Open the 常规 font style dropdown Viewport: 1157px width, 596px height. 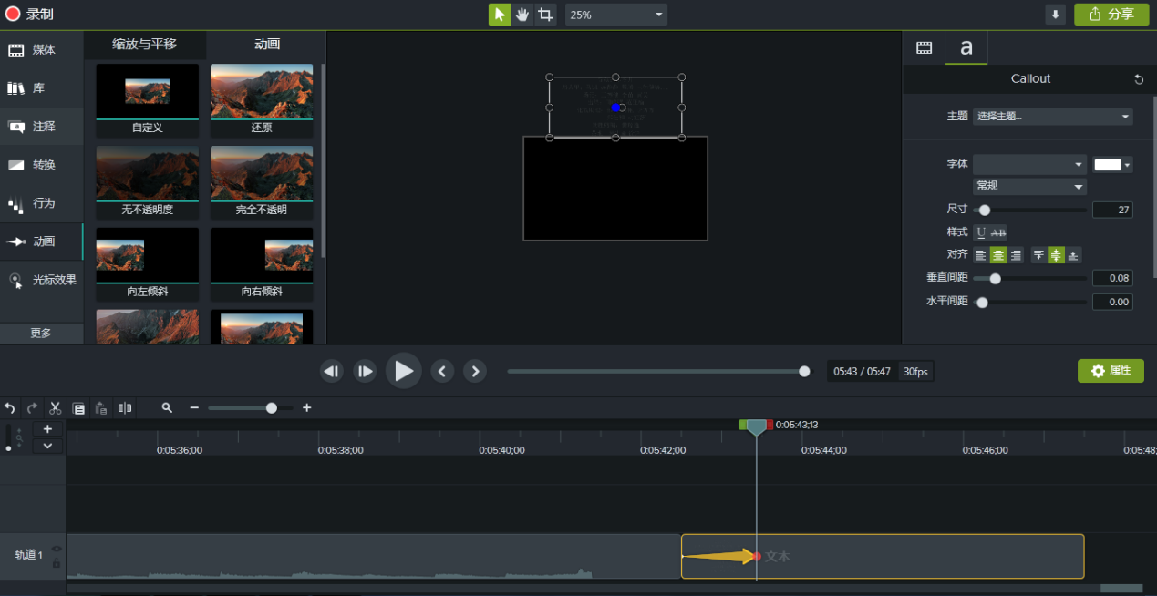pos(1029,186)
